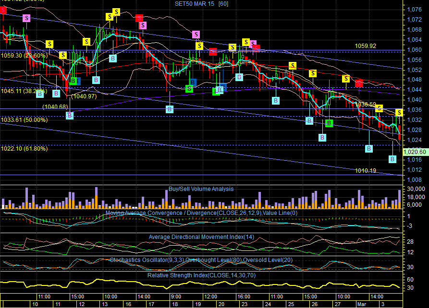Screen dimensions: 429x308
Task: Click the cyan B marker on the 12th
Action: pos(96,80)
